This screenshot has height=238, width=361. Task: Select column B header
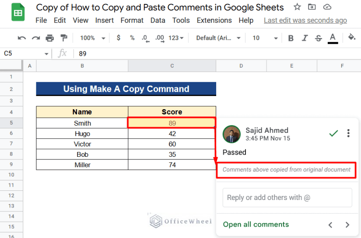pyautogui.click(x=82, y=66)
